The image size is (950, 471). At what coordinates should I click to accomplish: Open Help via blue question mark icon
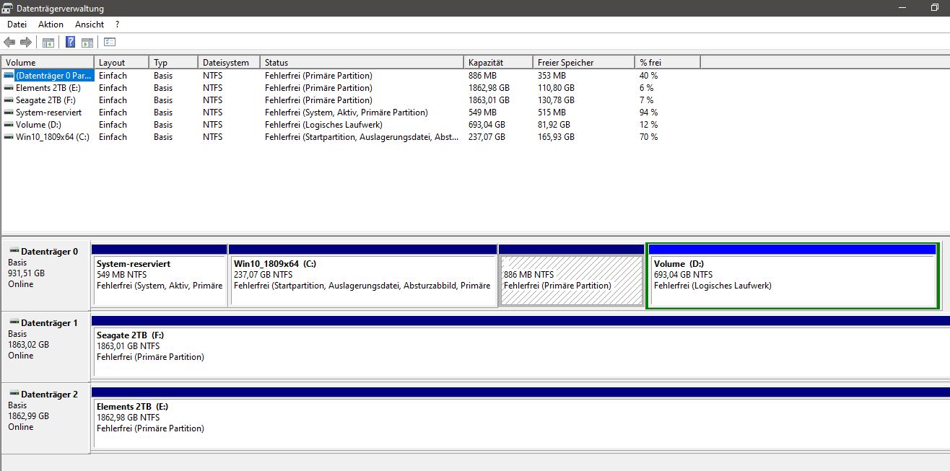tap(71, 43)
